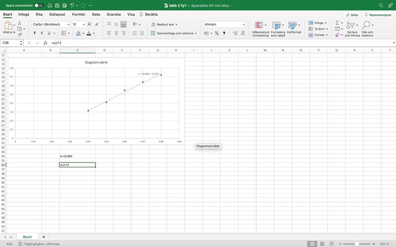The height and width of the screenshot is (247, 396).
Task: Click the Format Painter brush icon
Action: 20,35
